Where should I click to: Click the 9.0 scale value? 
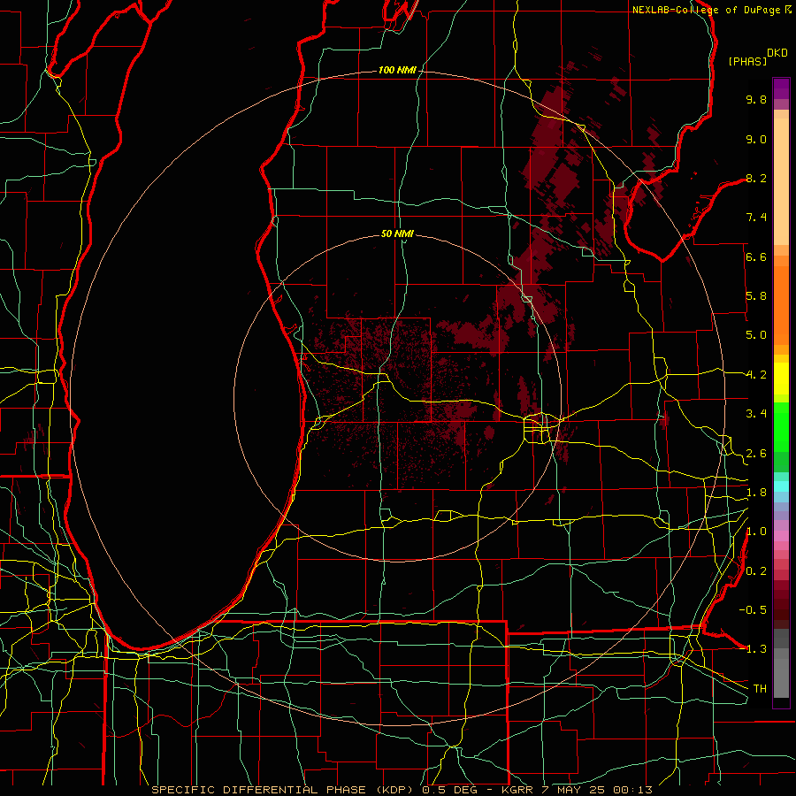[756, 139]
